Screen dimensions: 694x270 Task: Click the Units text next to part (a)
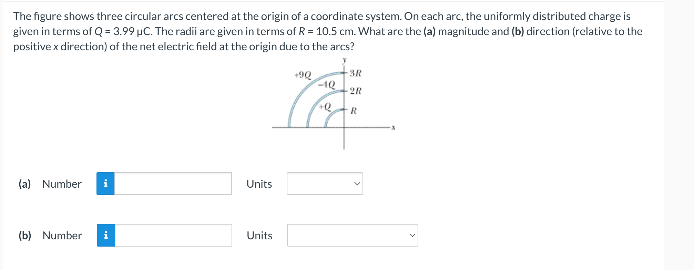pyautogui.click(x=259, y=184)
